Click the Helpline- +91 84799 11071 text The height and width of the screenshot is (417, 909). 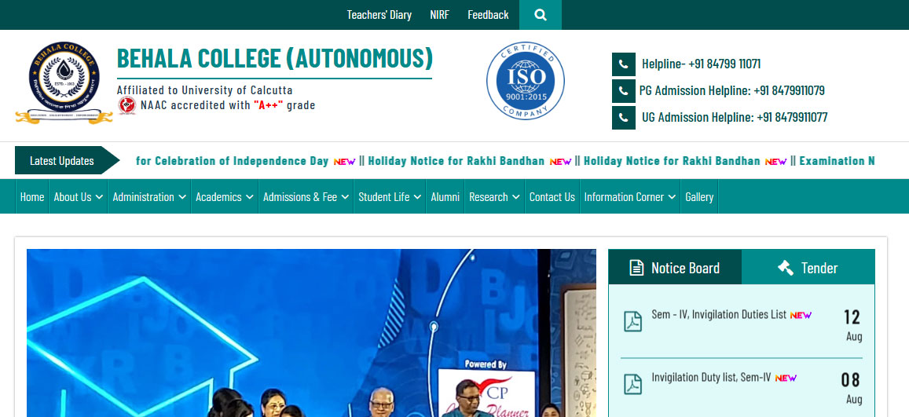(x=701, y=64)
